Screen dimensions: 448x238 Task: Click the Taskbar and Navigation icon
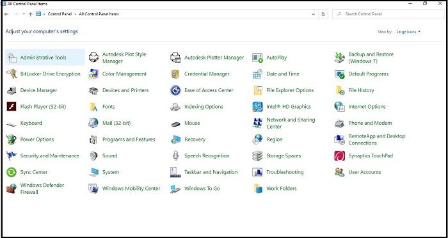click(175, 172)
